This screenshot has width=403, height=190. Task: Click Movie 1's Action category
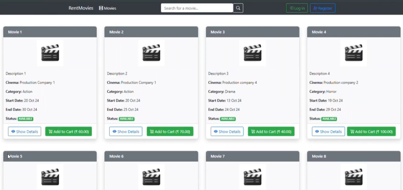tap(27, 92)
